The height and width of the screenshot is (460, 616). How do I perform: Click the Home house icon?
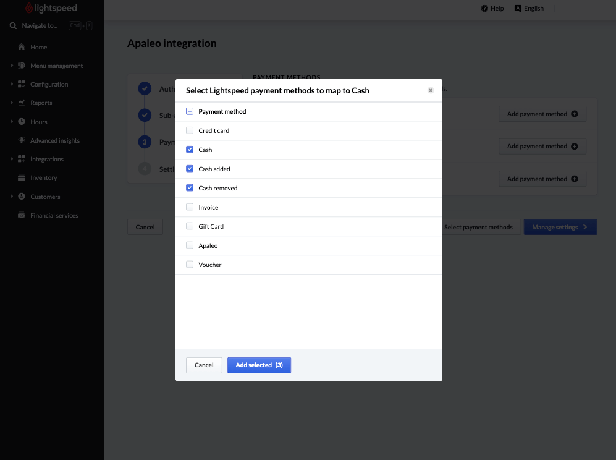pos(22,47)
